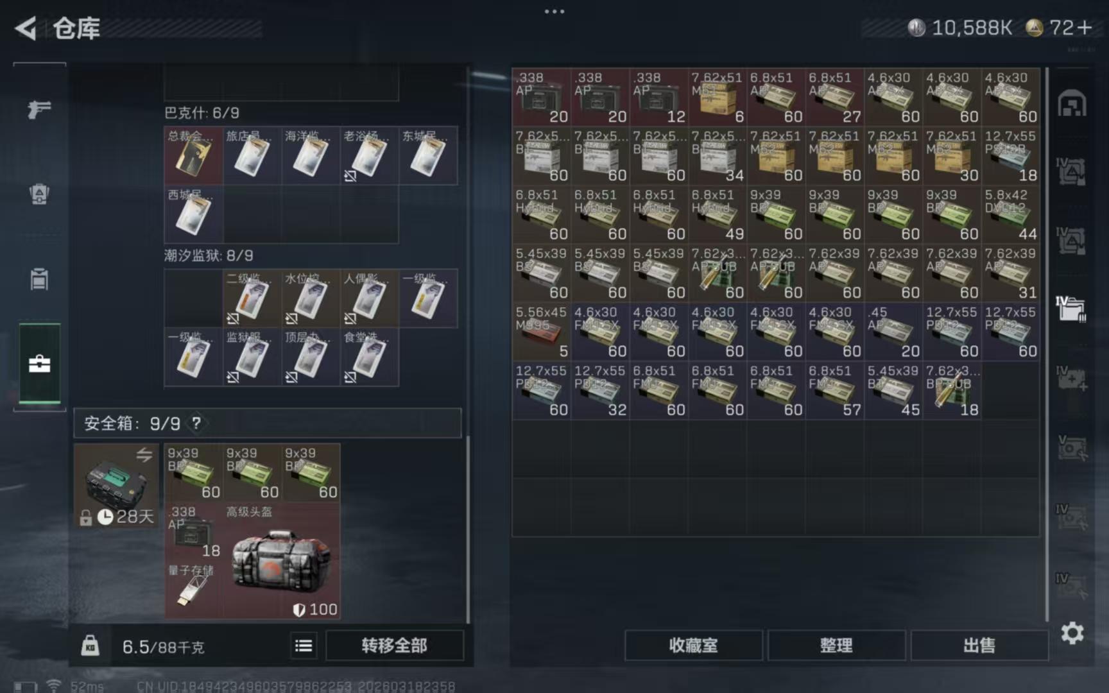Open settings with the gear icon
This screenshot has height=693, width=1109.
1072,634
